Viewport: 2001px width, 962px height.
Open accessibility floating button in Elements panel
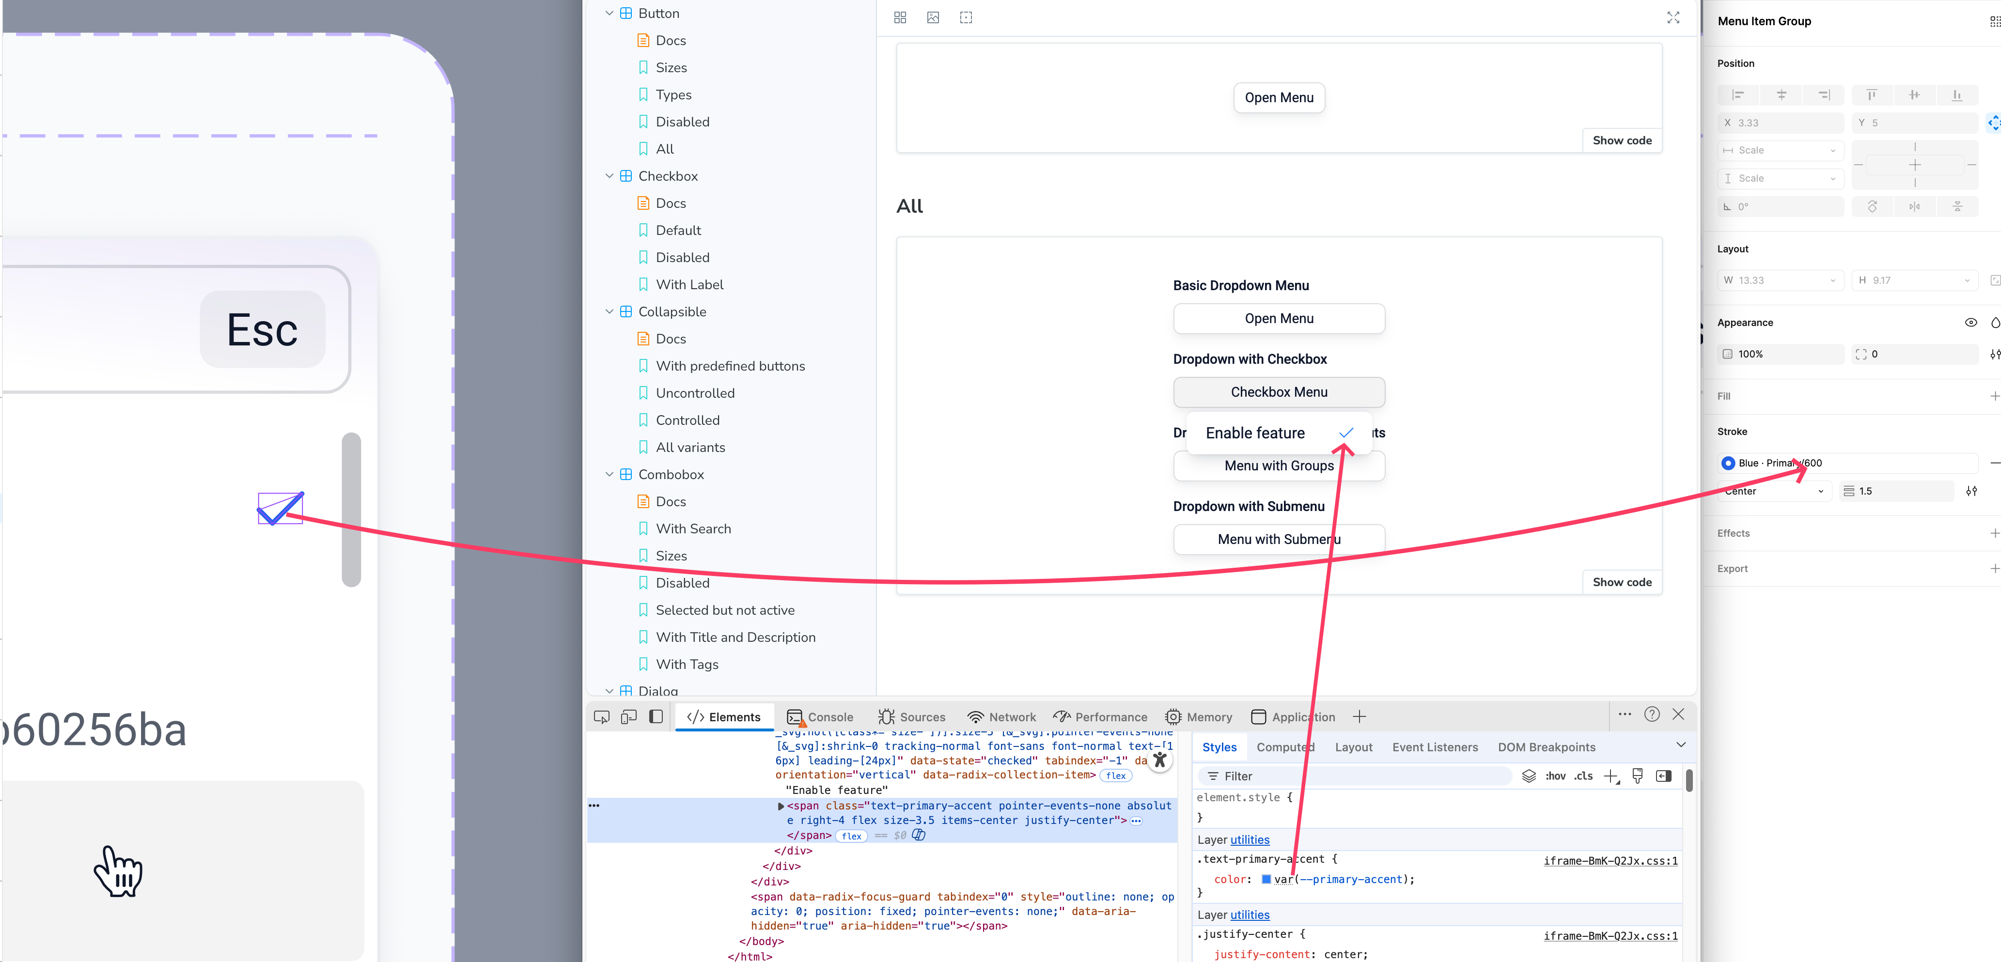(1160, 760)
